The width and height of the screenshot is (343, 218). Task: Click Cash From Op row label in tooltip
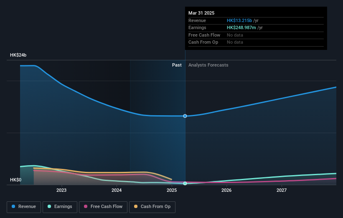click(203, 42)
